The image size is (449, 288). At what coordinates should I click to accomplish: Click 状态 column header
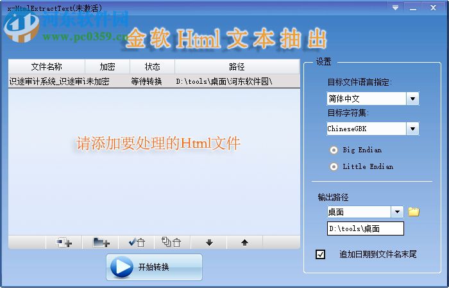point(153,67)
